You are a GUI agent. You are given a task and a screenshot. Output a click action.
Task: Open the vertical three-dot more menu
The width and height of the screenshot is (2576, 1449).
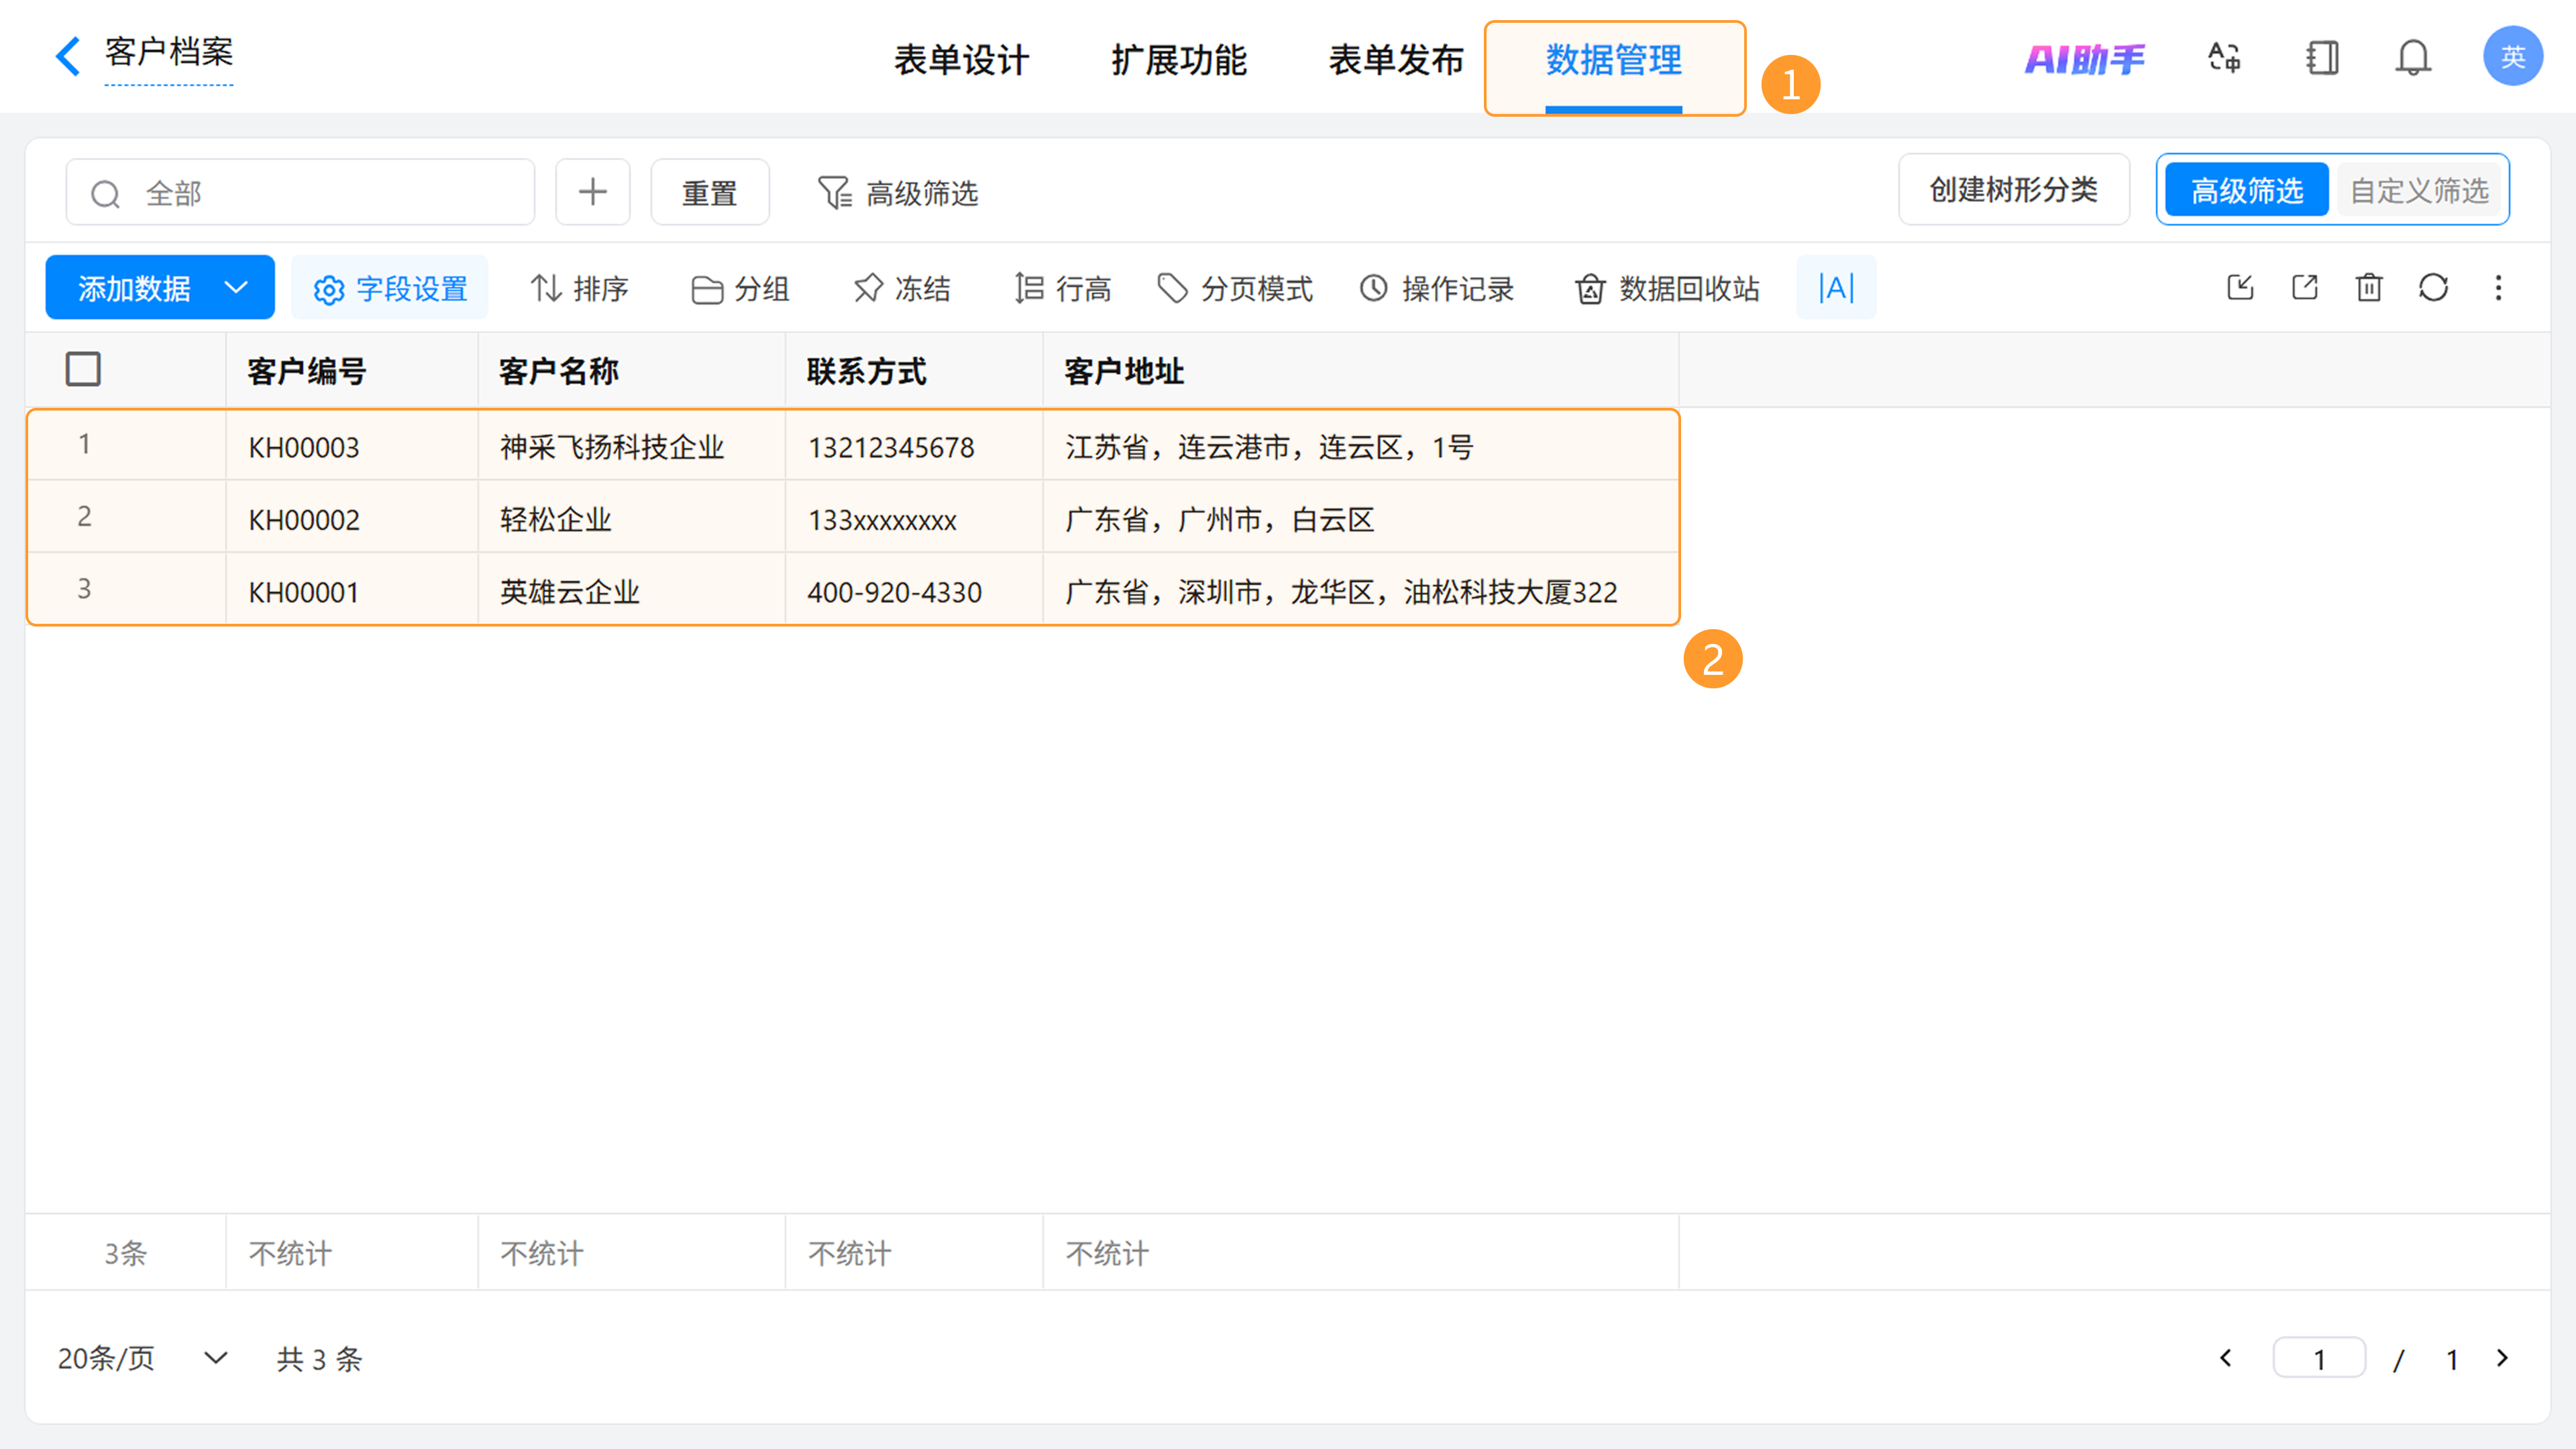click(x=2498, y=288)
